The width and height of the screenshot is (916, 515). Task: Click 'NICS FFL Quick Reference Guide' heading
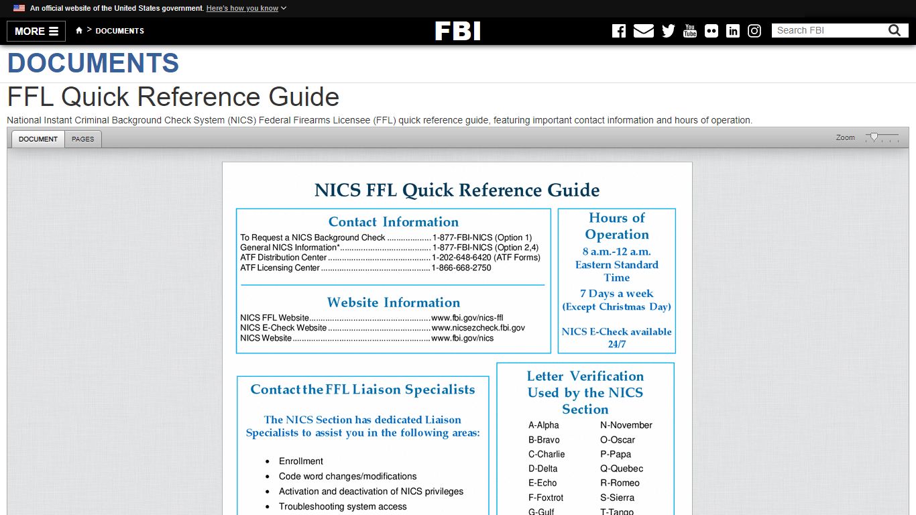[457, 190]
